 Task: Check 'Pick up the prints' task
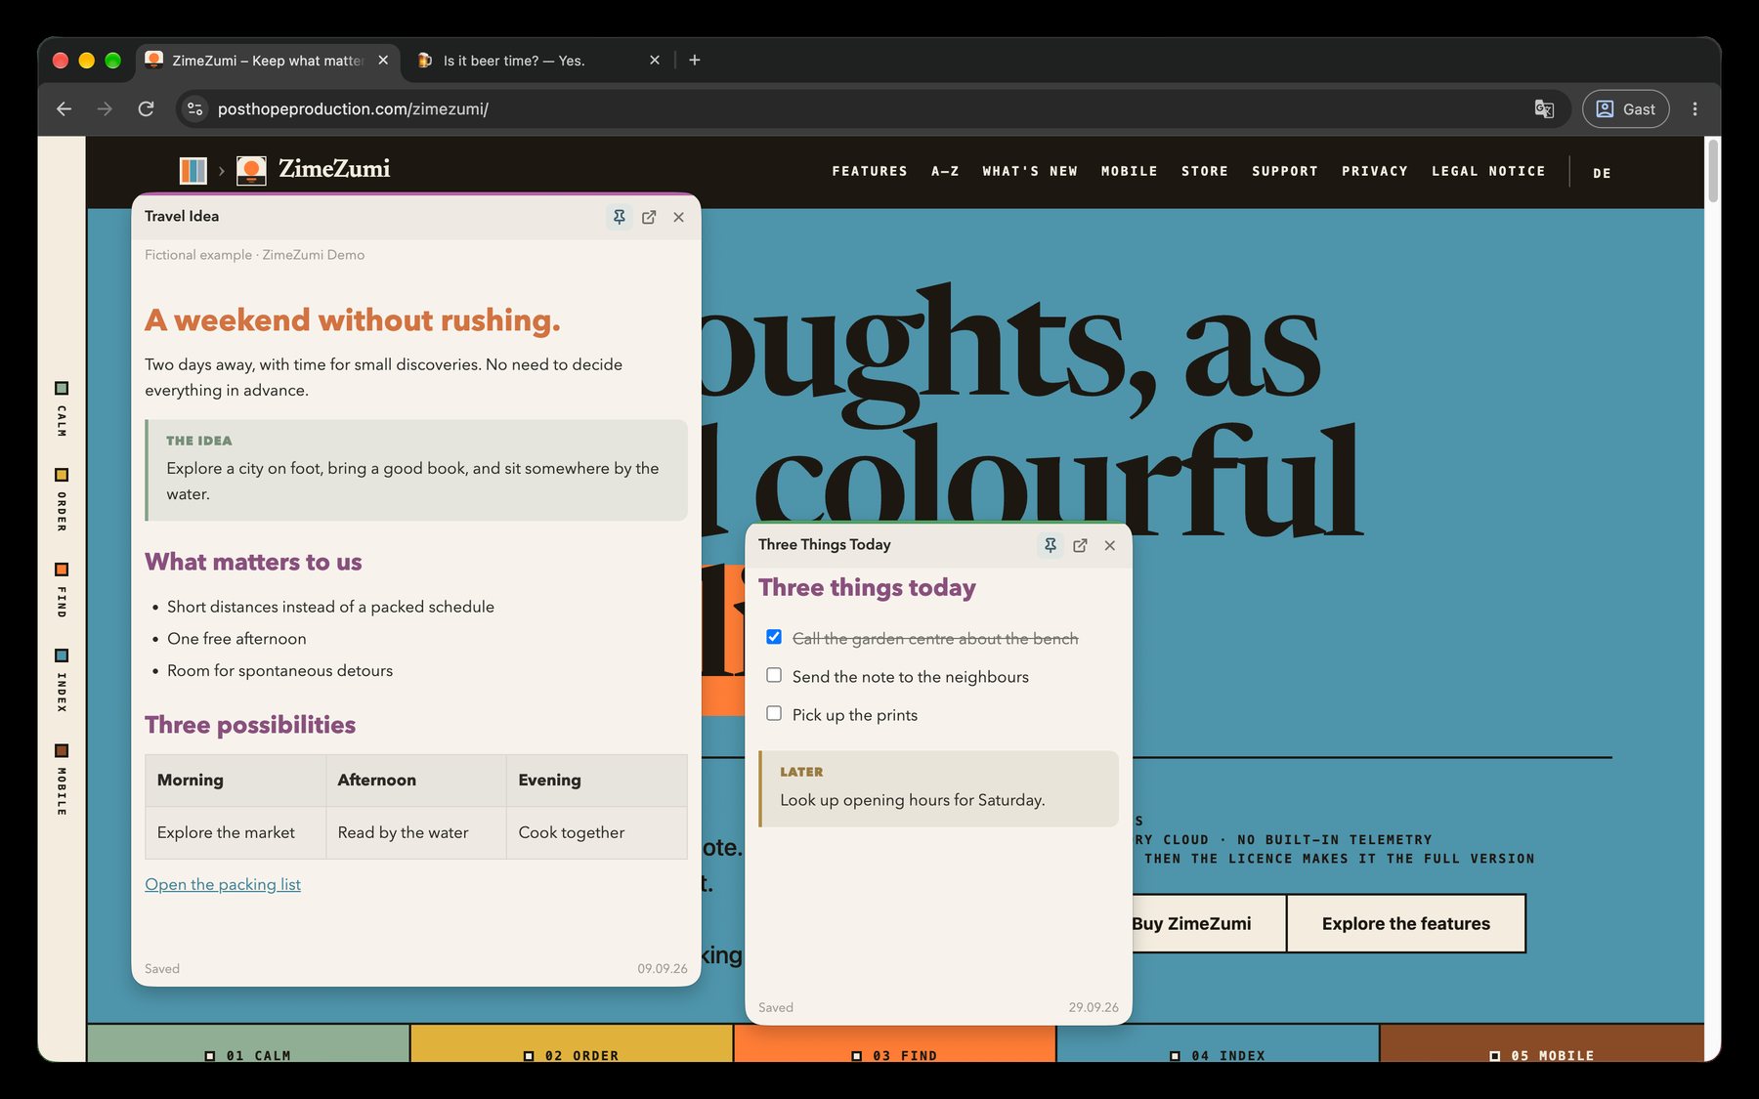[x=774, y=713]
